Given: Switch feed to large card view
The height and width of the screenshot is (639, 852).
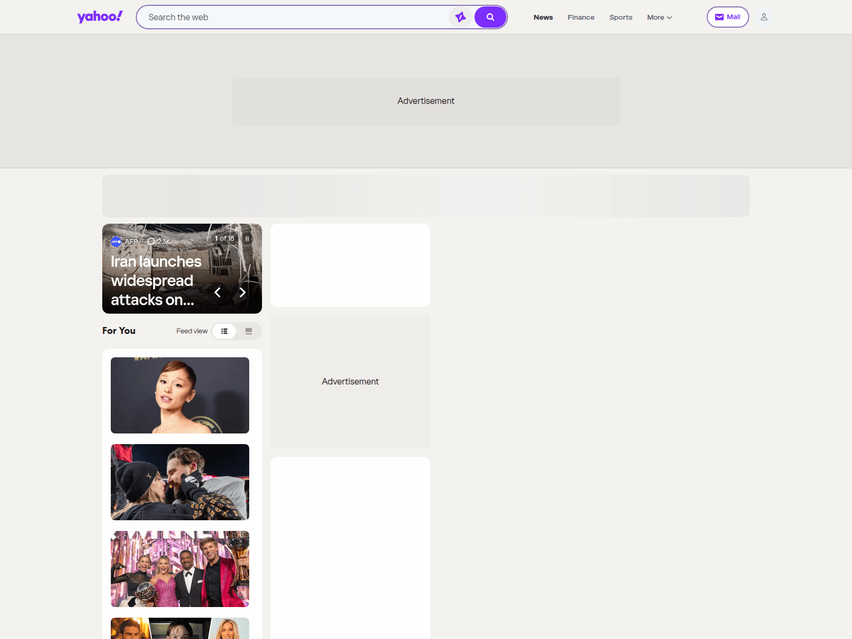Looking at the screenshot, I should click(249, 331).
